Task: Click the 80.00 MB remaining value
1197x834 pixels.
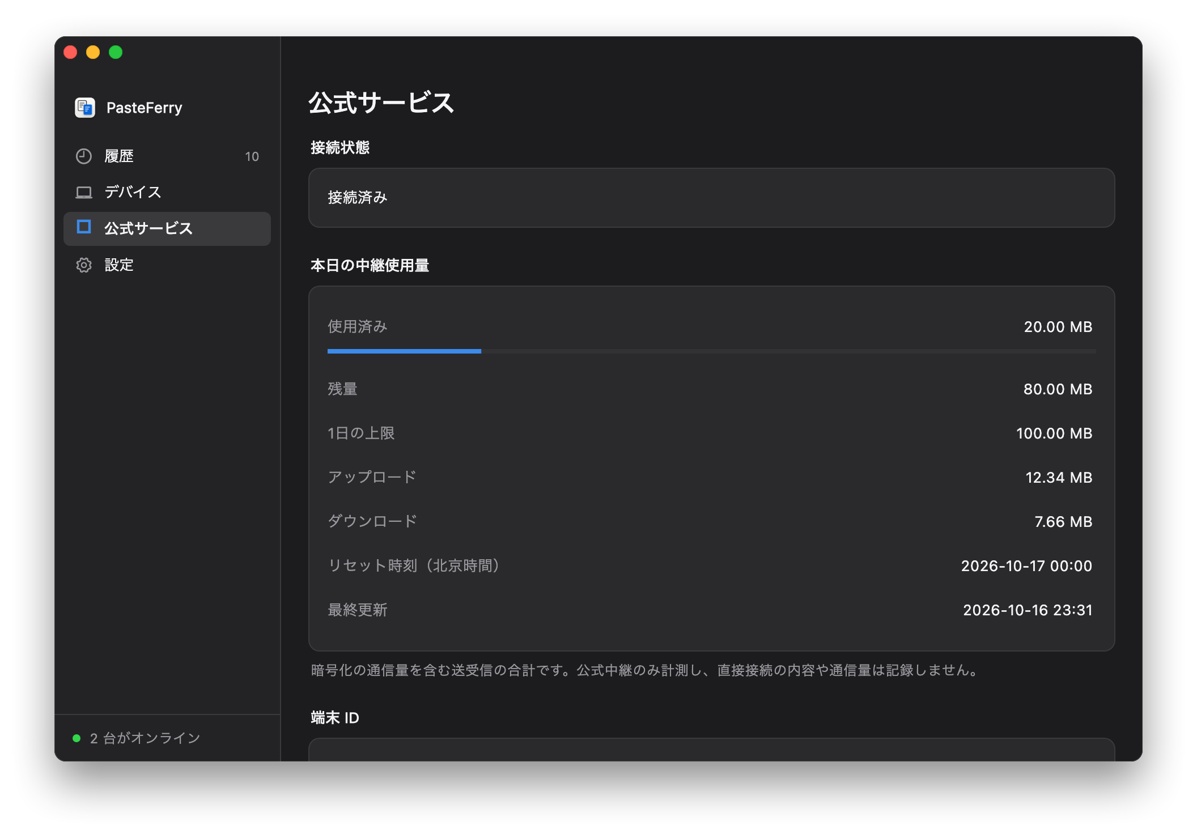Action: [1058, 389]
